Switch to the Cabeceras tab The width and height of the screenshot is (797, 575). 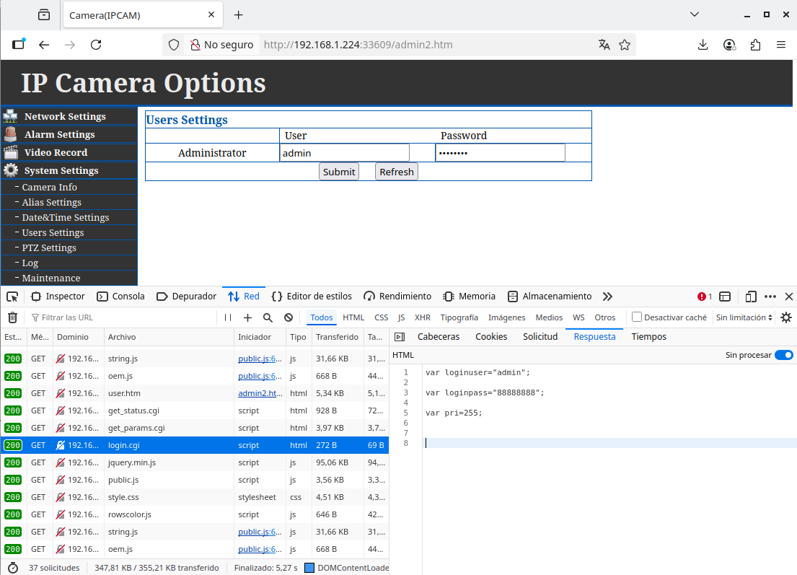tap(439, 337)
